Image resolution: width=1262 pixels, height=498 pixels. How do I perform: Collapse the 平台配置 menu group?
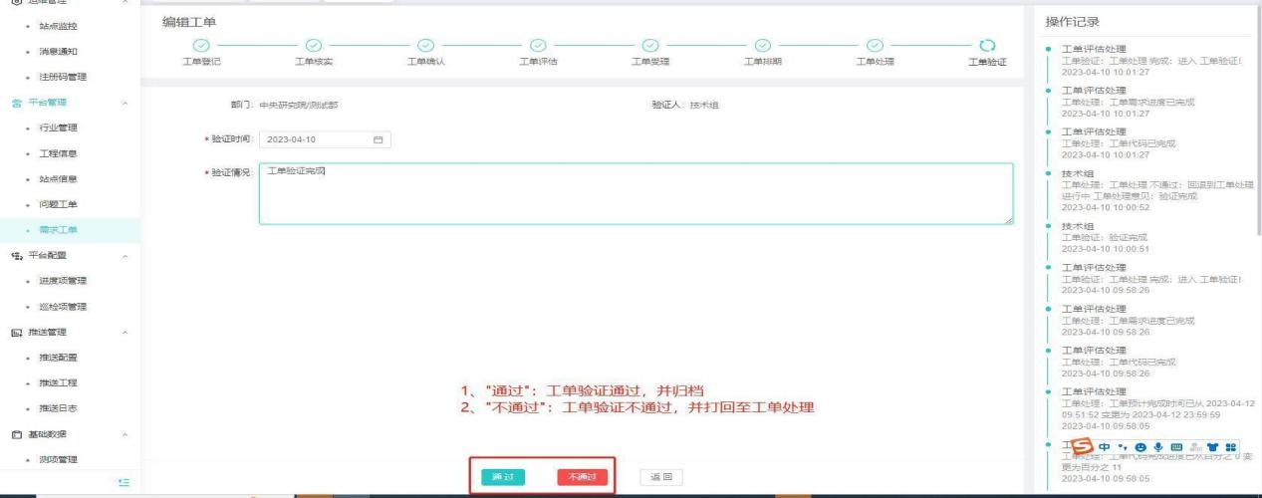(124, 256)
